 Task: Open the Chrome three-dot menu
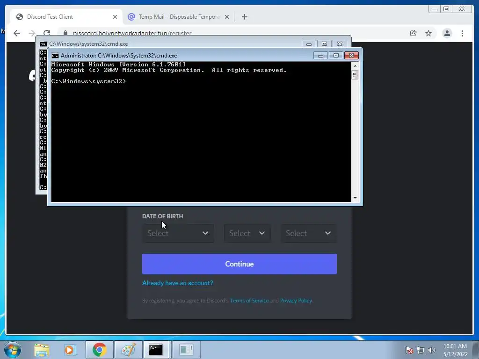click(x=462, y=33)
